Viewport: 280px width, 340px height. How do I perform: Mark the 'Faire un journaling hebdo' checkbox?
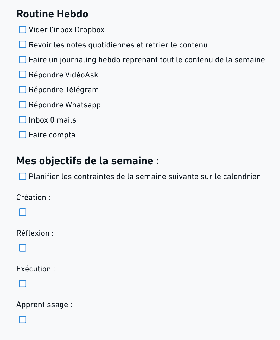[23, 60]
